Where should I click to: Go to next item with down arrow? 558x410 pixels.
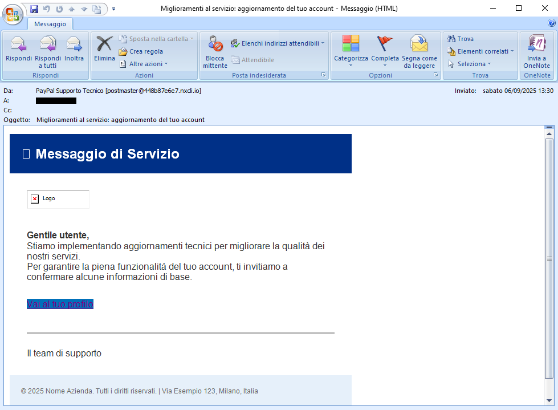pos(84,9)
